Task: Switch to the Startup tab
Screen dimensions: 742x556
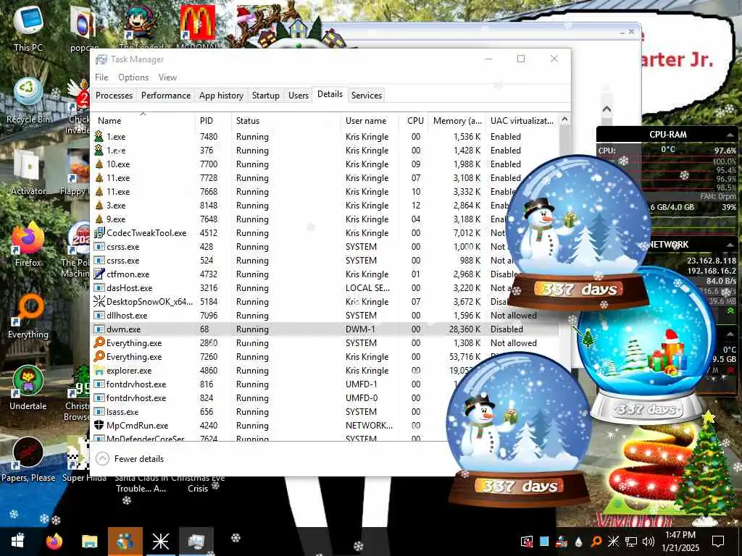Action: click(265, 96)
